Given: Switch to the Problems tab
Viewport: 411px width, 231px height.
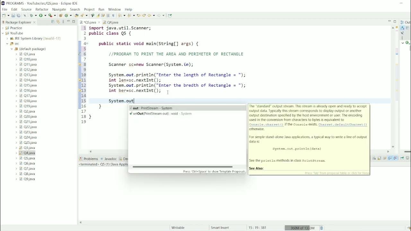Looking at the screenshot, I should pyautogui.click(x=89, y=159).
